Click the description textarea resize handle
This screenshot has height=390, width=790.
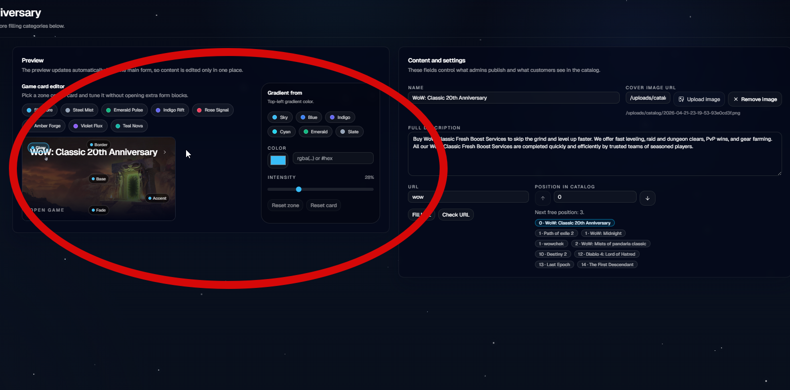pos(779,173)
